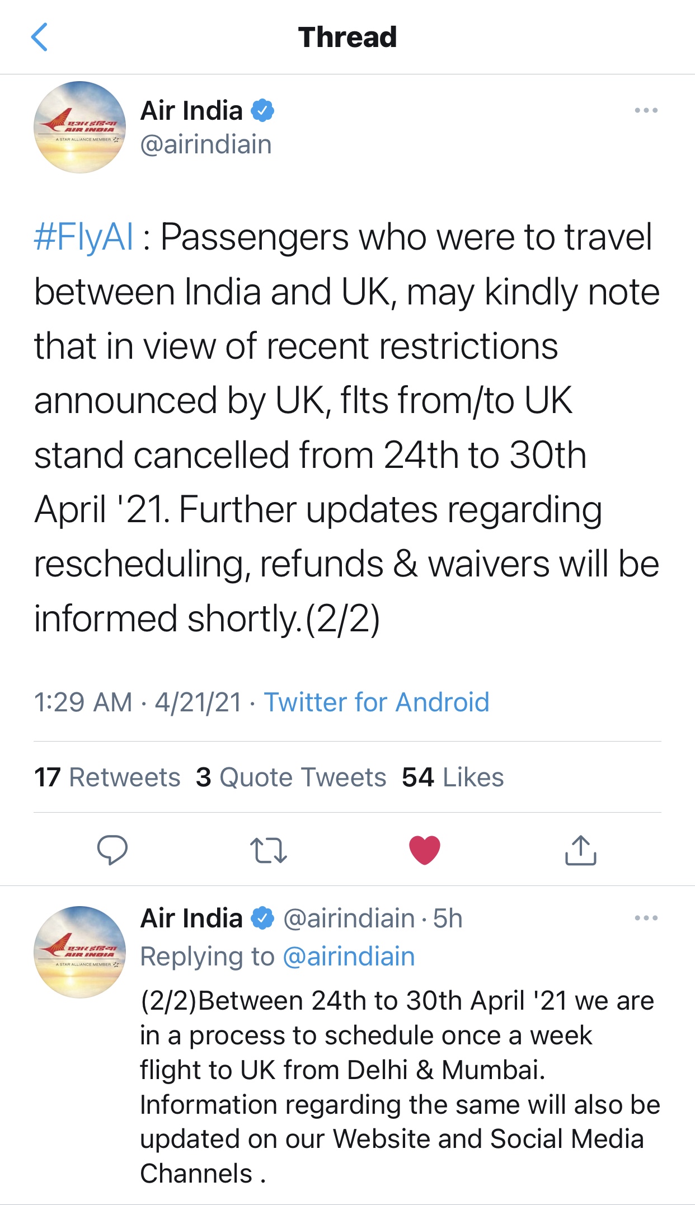Viewport: 695px width, 1205px height.
Task: Open Air India profile picture on main tweet
Action: tap(80, 127)
